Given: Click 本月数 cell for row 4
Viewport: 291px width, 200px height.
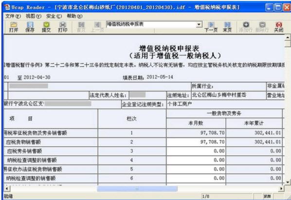Looking at the screenshot, I should (196, 160).
